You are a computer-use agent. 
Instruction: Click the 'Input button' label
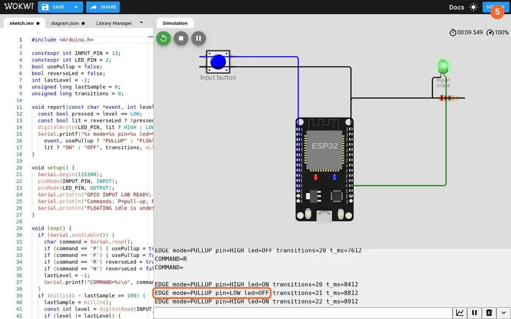pos(218,78)
